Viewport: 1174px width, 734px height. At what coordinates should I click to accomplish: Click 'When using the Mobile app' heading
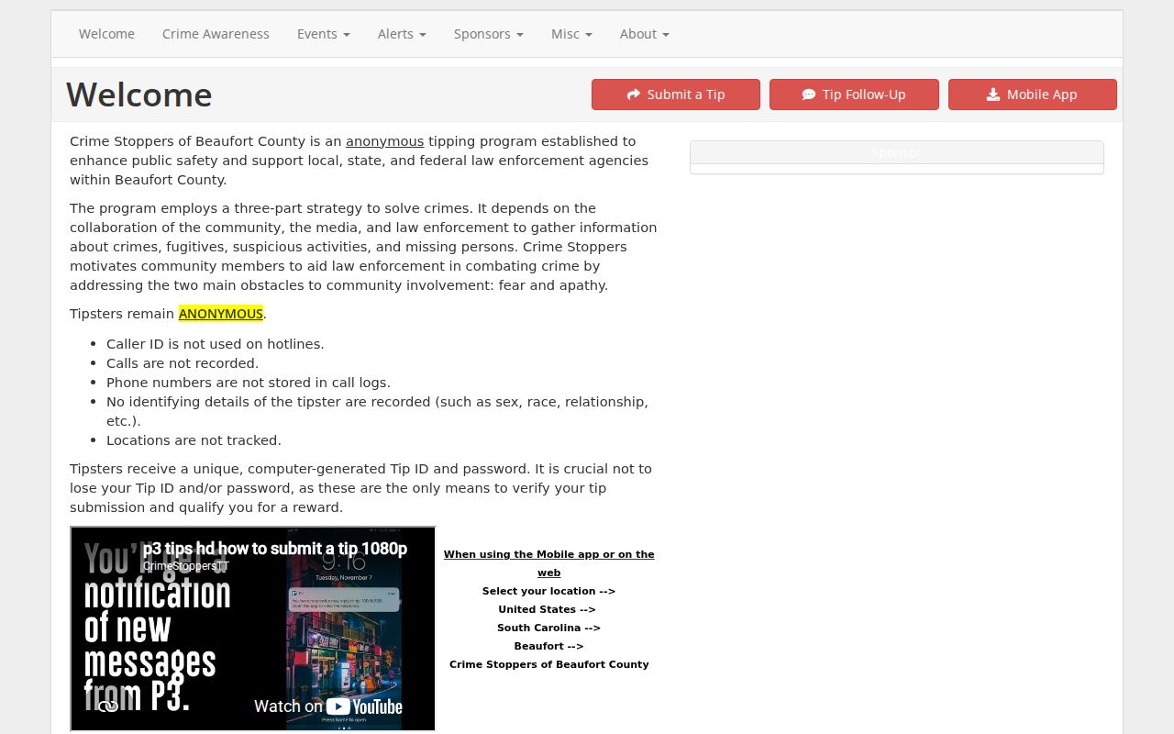549,563
